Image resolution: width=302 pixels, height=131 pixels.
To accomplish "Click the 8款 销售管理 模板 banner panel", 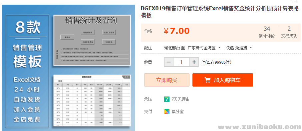I will 27,71.
